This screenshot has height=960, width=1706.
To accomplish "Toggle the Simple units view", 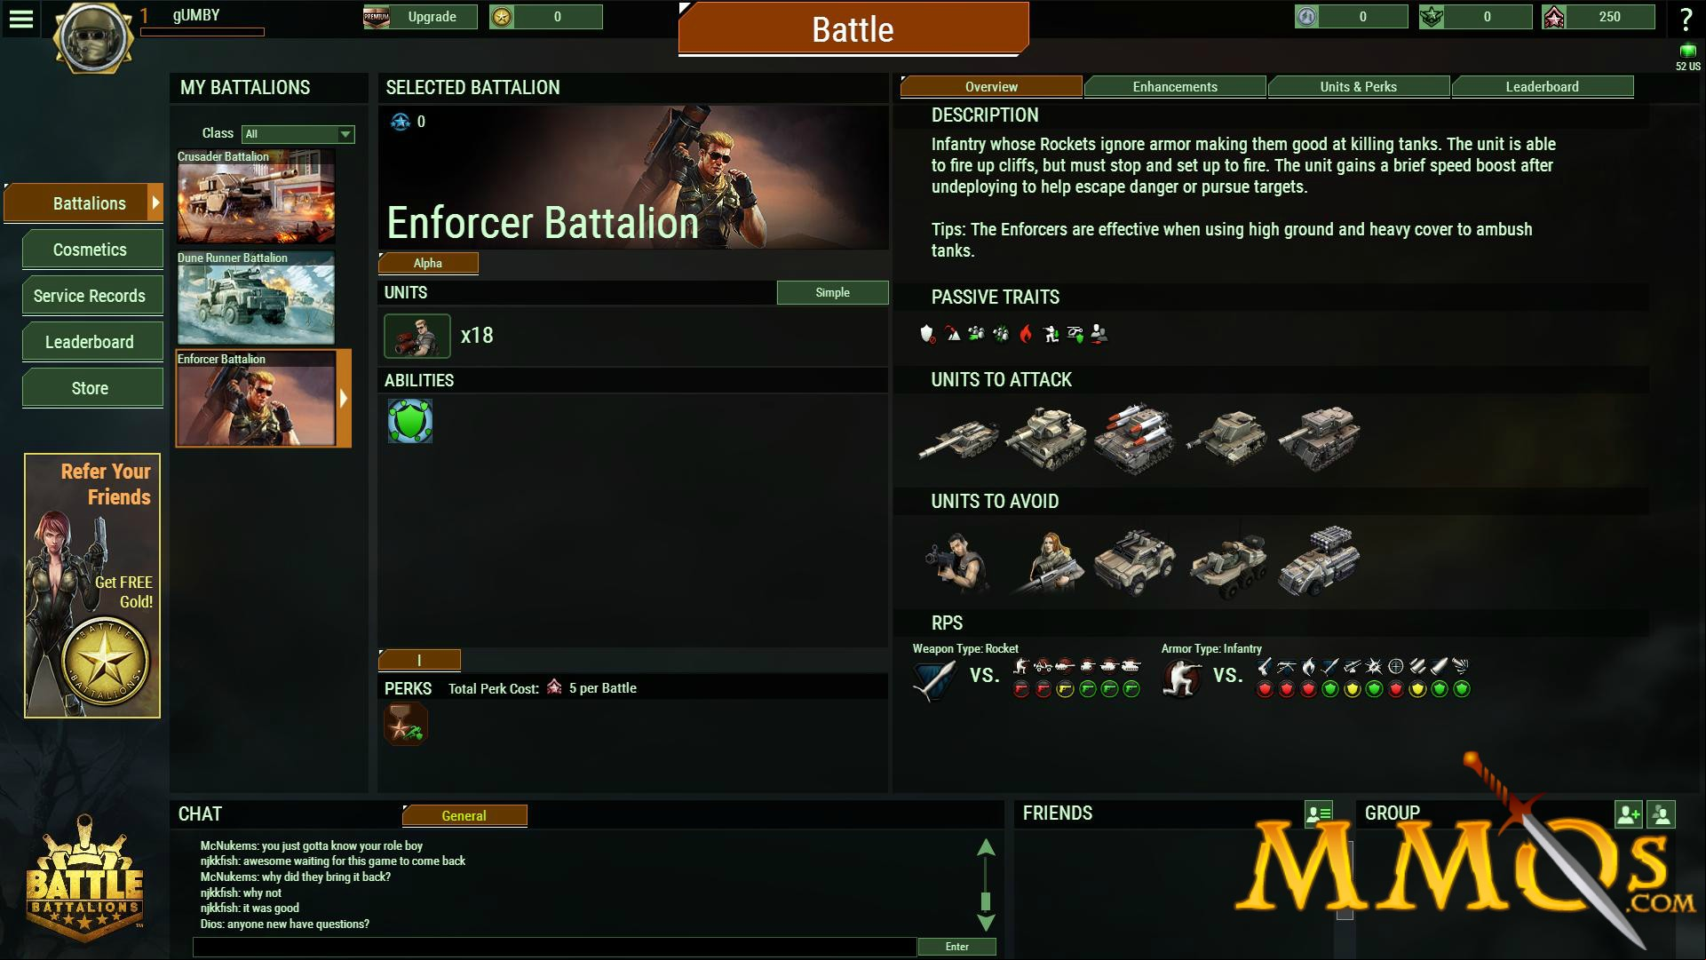I will (x=832, y=292).
